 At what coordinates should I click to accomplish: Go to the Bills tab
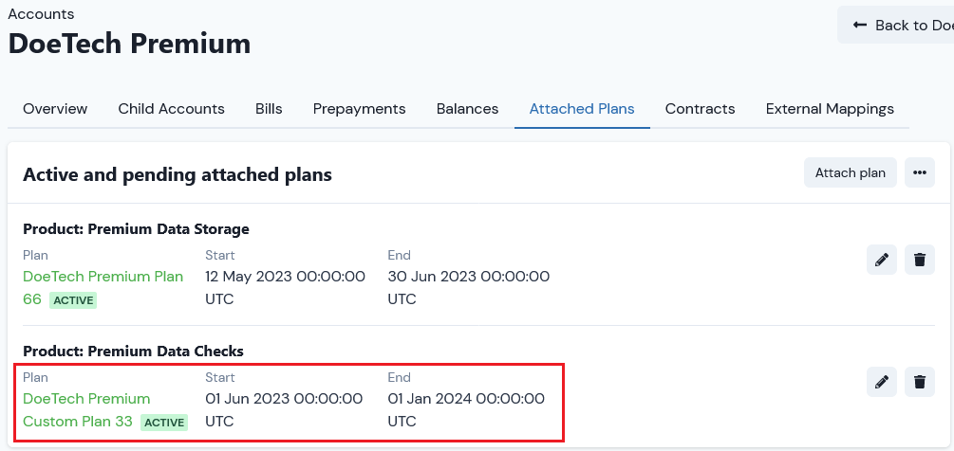269,109
